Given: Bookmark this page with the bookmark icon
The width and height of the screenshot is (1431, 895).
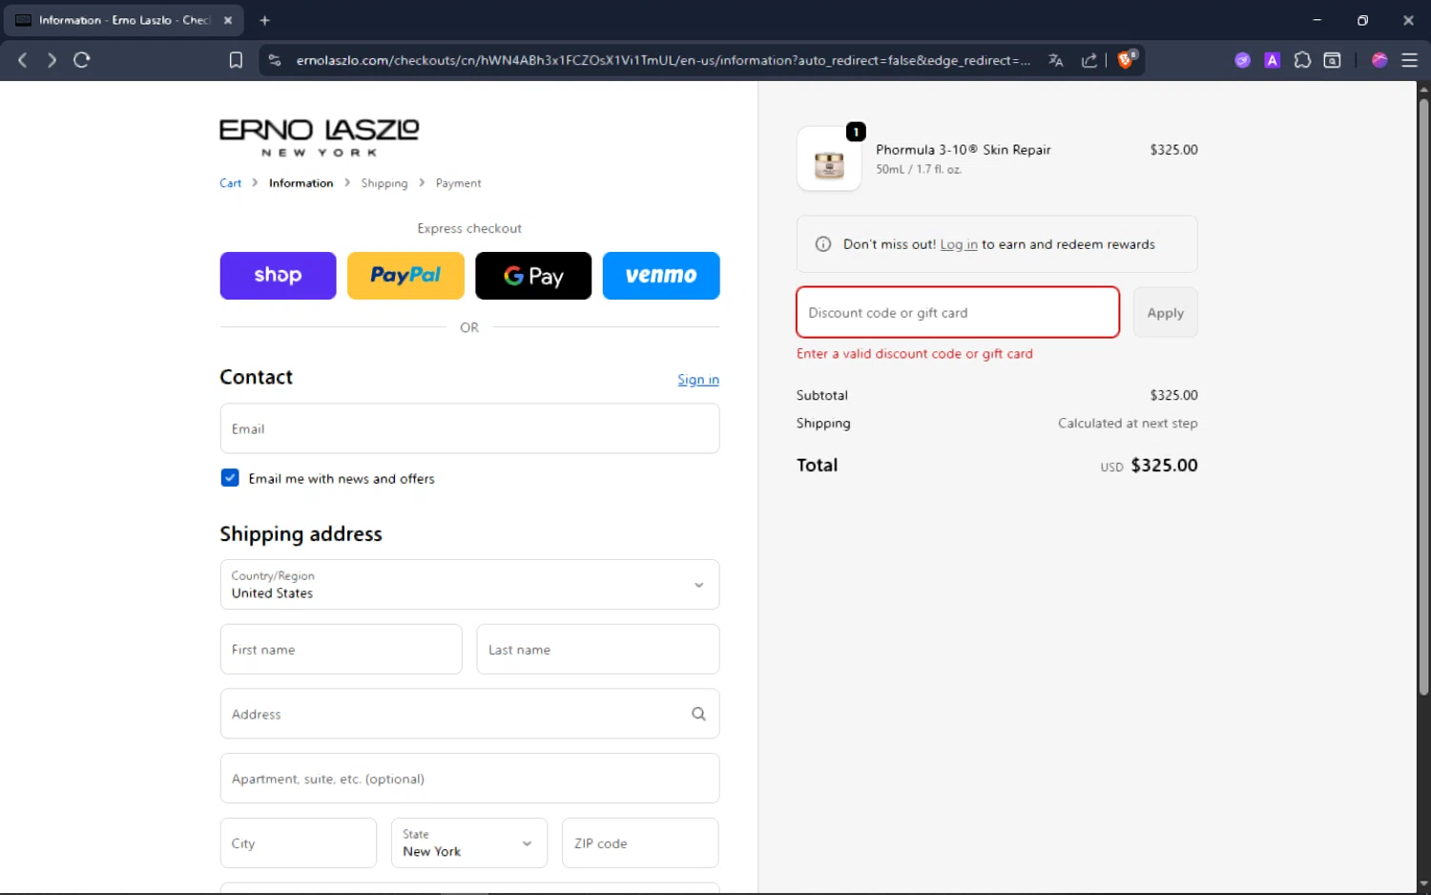Looking at the screenshot, I should [236, 60].
